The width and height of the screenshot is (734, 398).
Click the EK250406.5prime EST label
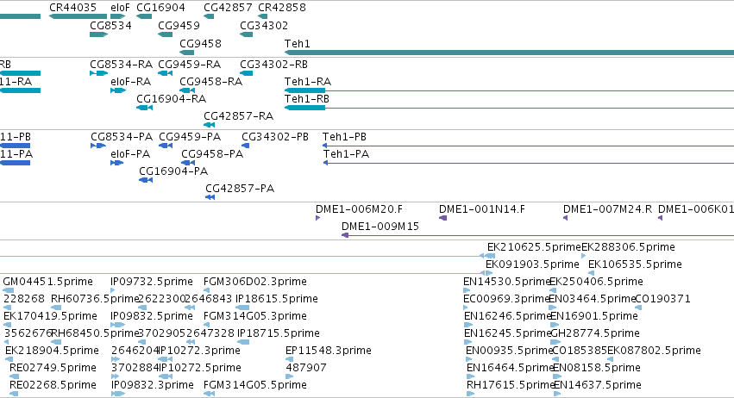pyautogui.click(x=596, y=282)
